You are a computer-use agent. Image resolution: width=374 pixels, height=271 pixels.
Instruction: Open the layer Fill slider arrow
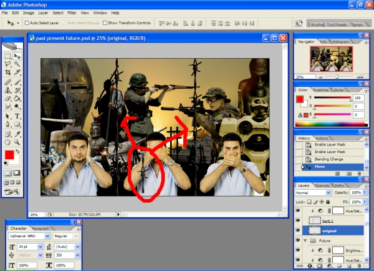click(x=365, y=202)
